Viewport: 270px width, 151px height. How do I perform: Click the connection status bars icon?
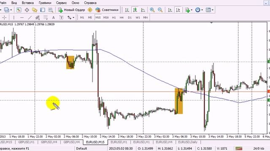click(239, 148)
